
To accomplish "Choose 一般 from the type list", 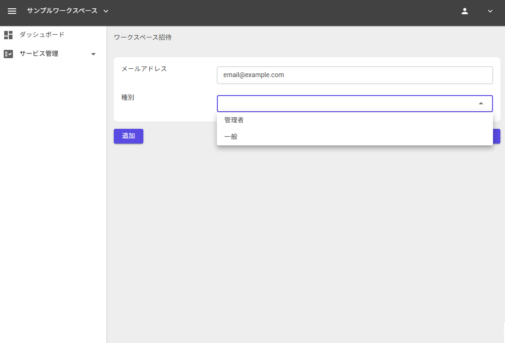I will (230, 136).
